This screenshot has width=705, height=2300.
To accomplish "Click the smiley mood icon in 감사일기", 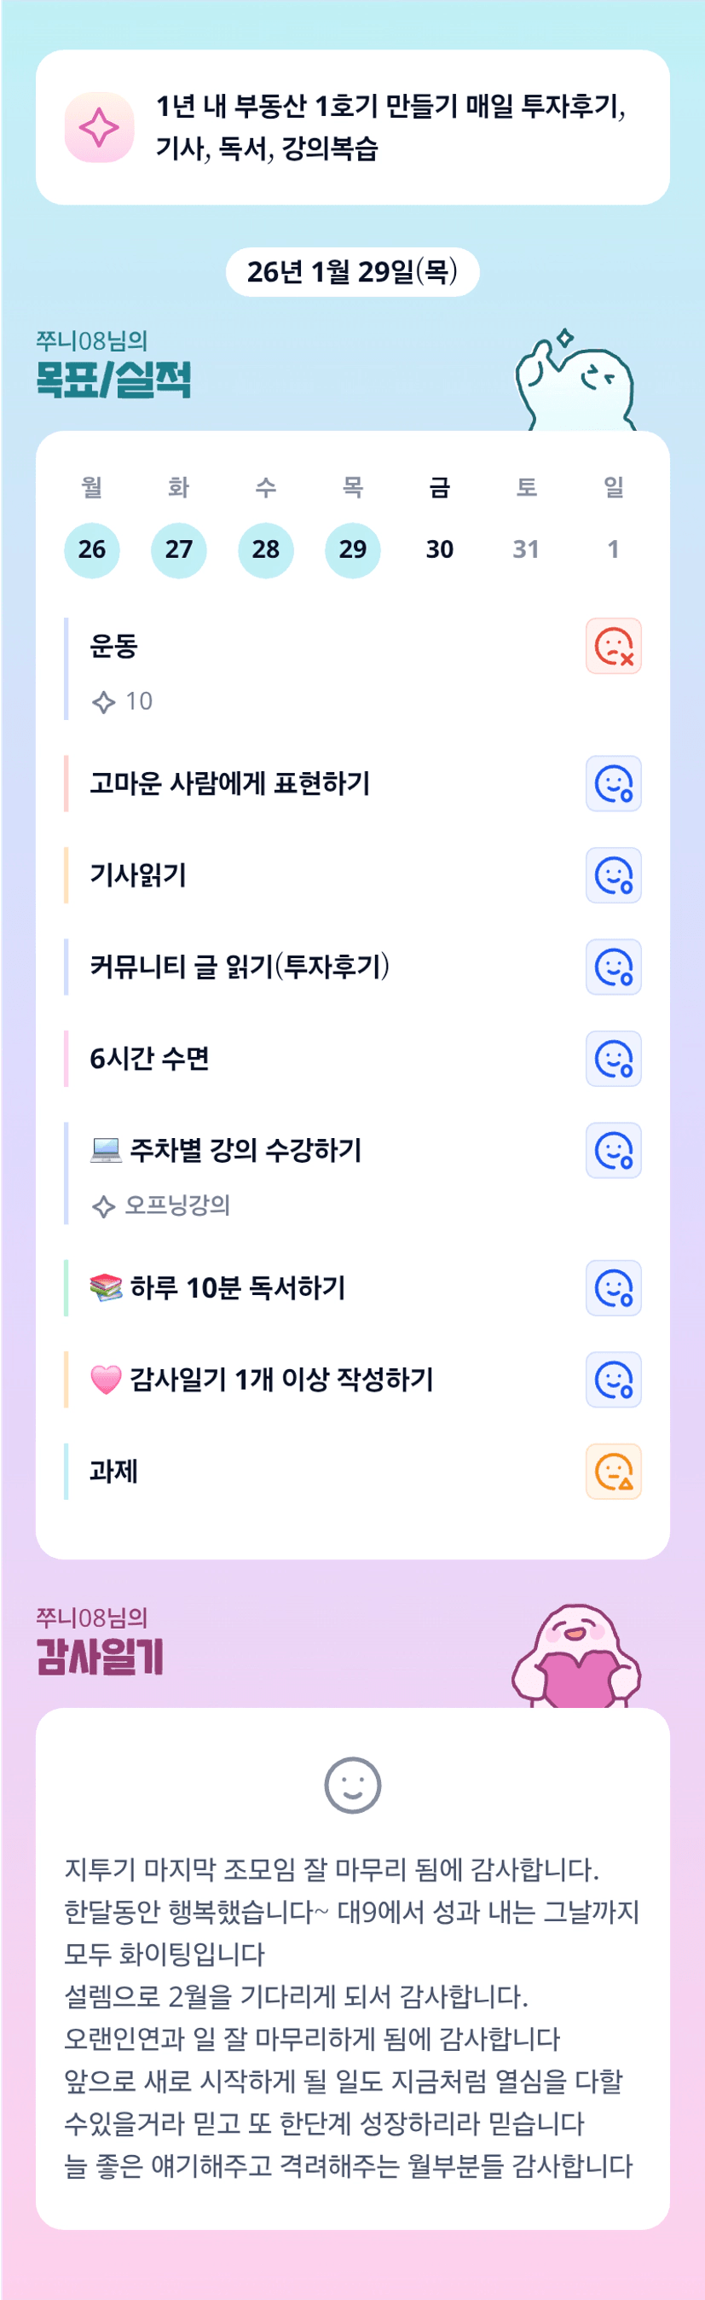I will (x=353, y=1786).
